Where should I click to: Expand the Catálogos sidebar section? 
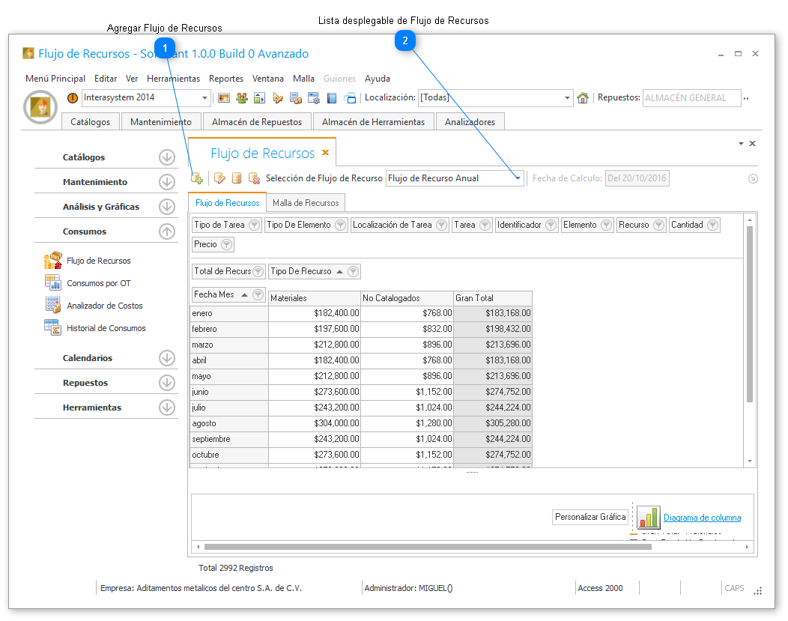pos(167,157)
